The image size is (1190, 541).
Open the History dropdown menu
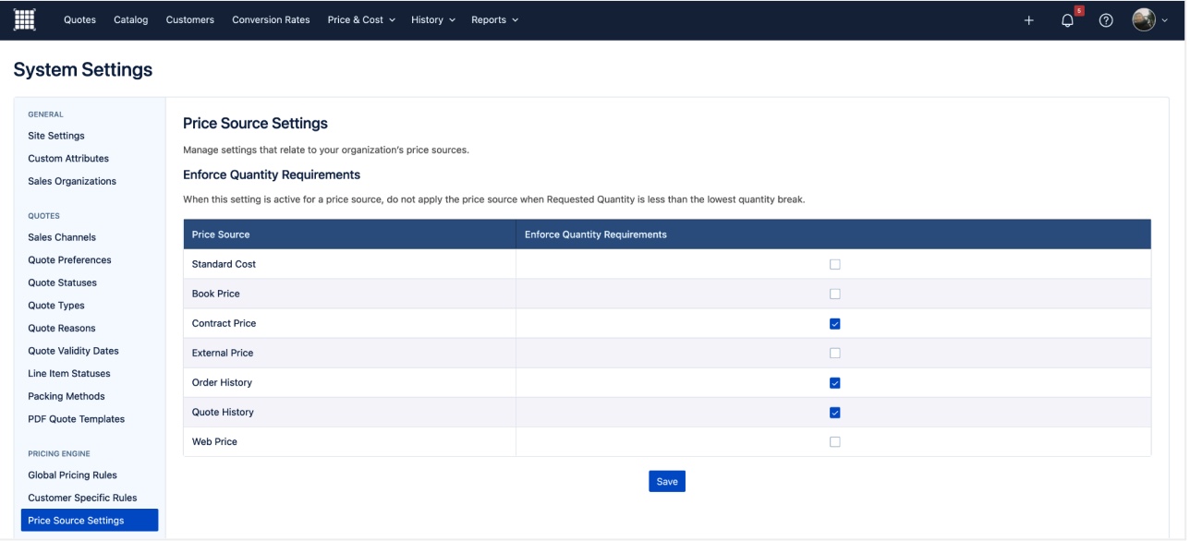click(x=433, y=20)
